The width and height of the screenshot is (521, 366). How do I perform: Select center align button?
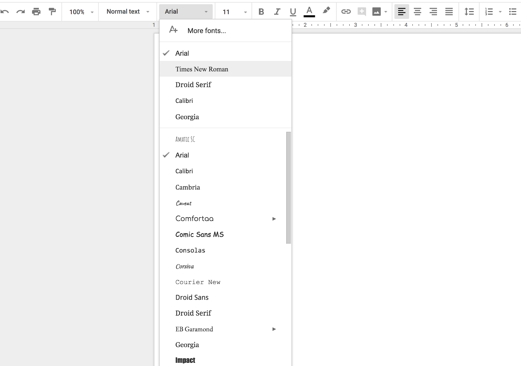pos(417,12)
